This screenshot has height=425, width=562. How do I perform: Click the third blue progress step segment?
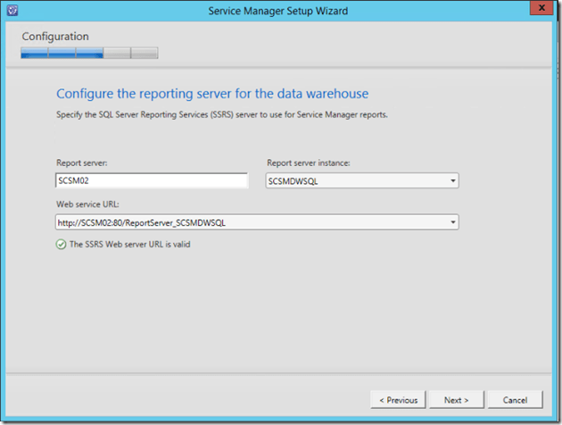point(89,53)
